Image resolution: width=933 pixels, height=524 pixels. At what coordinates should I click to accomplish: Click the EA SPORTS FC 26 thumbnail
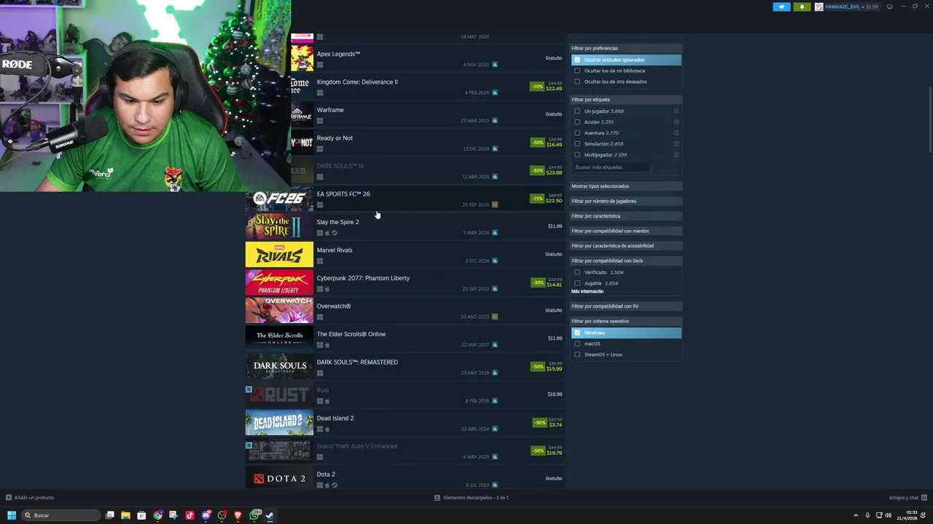coord(279,199)
